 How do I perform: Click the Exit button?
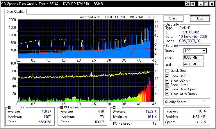point(200,18)
